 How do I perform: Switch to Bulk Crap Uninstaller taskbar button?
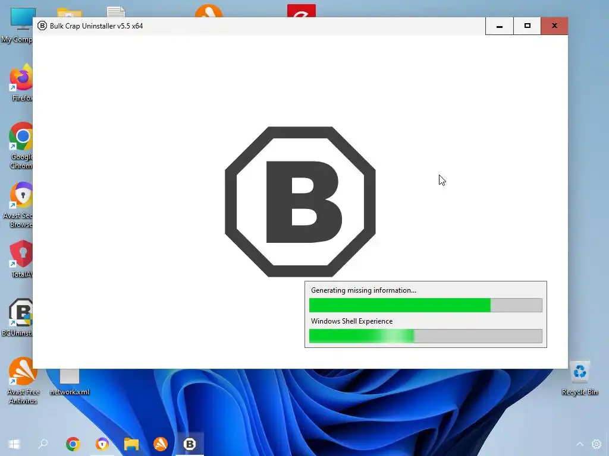pyautogui.click(x=190, y=444)
